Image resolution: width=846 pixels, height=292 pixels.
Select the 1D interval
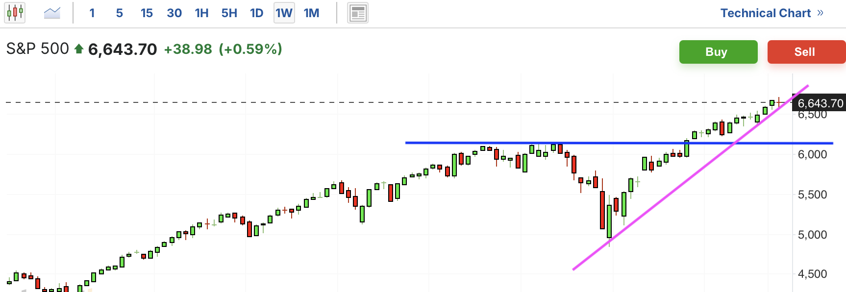256,13
